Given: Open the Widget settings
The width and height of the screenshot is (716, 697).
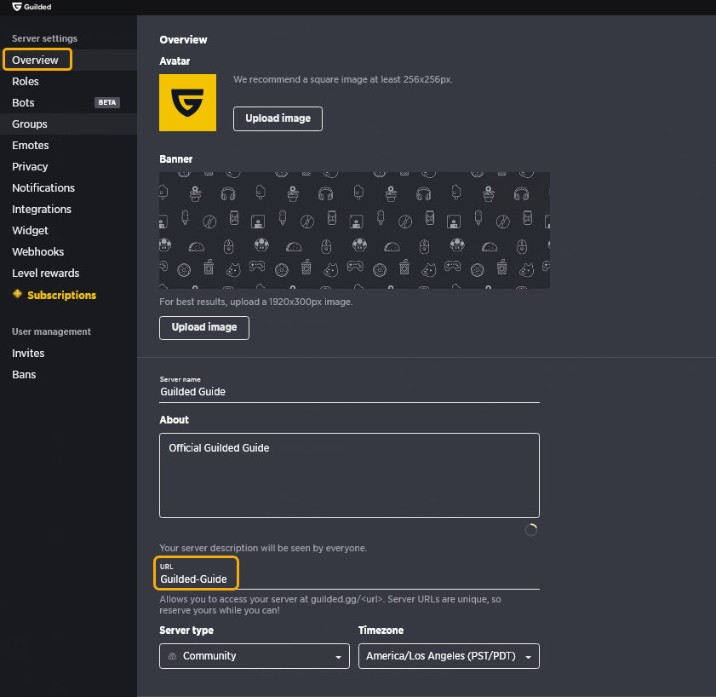Looking at the screenshot, I should [68, 230].
